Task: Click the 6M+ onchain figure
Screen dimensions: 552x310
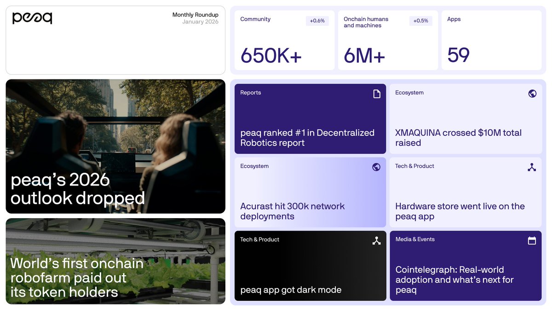Action: pyautogui.click(x=364, y=56)
